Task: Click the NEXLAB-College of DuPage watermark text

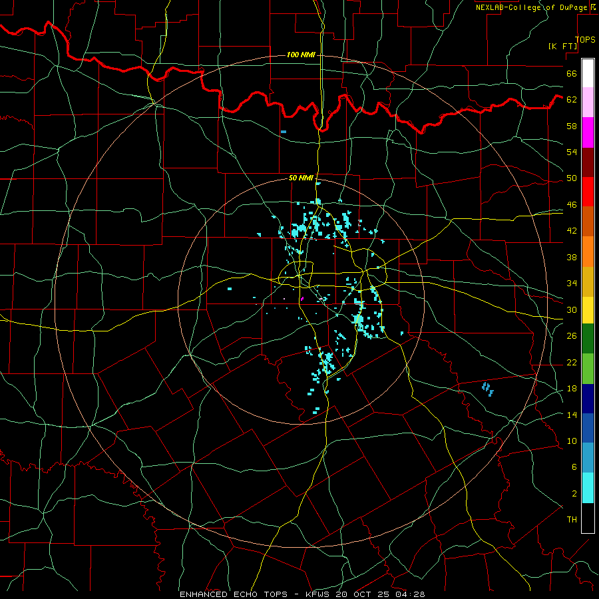Action: coord(531,7)
